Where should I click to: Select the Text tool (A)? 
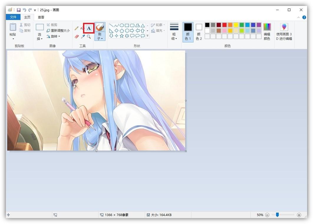coord(89,28)
